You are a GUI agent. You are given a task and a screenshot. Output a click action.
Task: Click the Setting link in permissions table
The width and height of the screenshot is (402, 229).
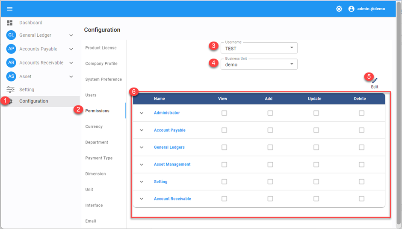click(x=160, y=182)
